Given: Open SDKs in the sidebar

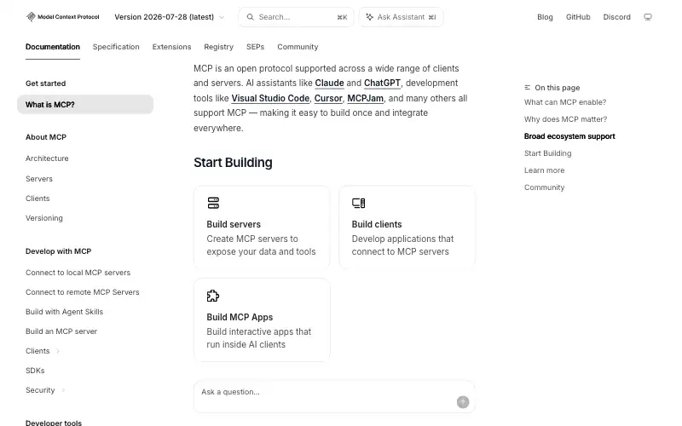Looking at the screenshot, I should (35, 371).
